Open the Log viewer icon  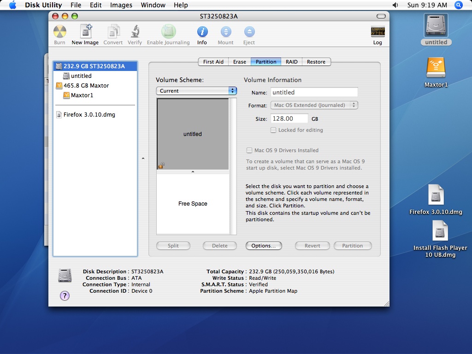pyautogui.click(x=378, y=32)
